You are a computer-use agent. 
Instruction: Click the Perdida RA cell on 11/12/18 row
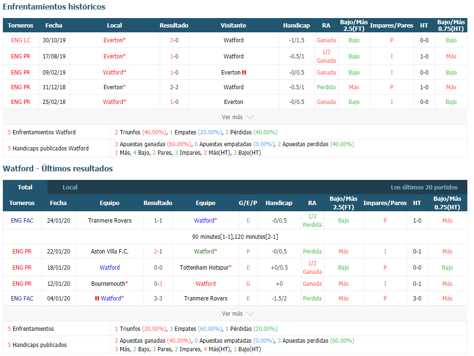pyautogui.click(x=326, y=87)
